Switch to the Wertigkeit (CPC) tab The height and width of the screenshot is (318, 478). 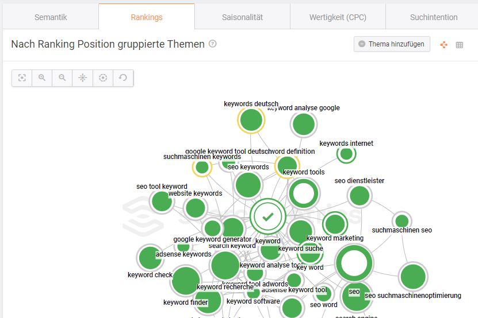338,17
